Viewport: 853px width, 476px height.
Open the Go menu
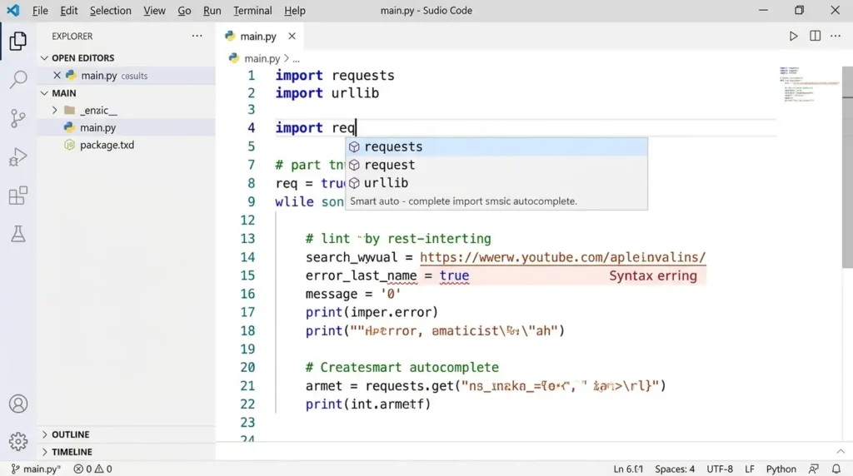coord(184,10)
